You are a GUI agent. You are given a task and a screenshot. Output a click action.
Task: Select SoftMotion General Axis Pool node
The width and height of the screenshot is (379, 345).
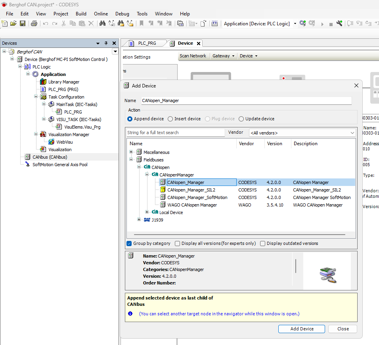click(x=60, y=165)
